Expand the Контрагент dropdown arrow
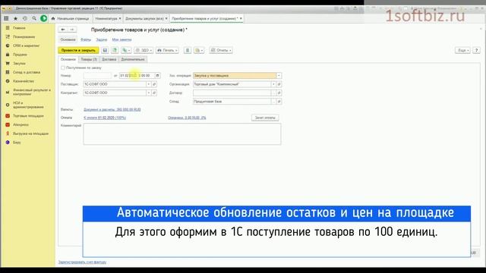This screenshot has width=486, height=273. (x=149, y=93)
